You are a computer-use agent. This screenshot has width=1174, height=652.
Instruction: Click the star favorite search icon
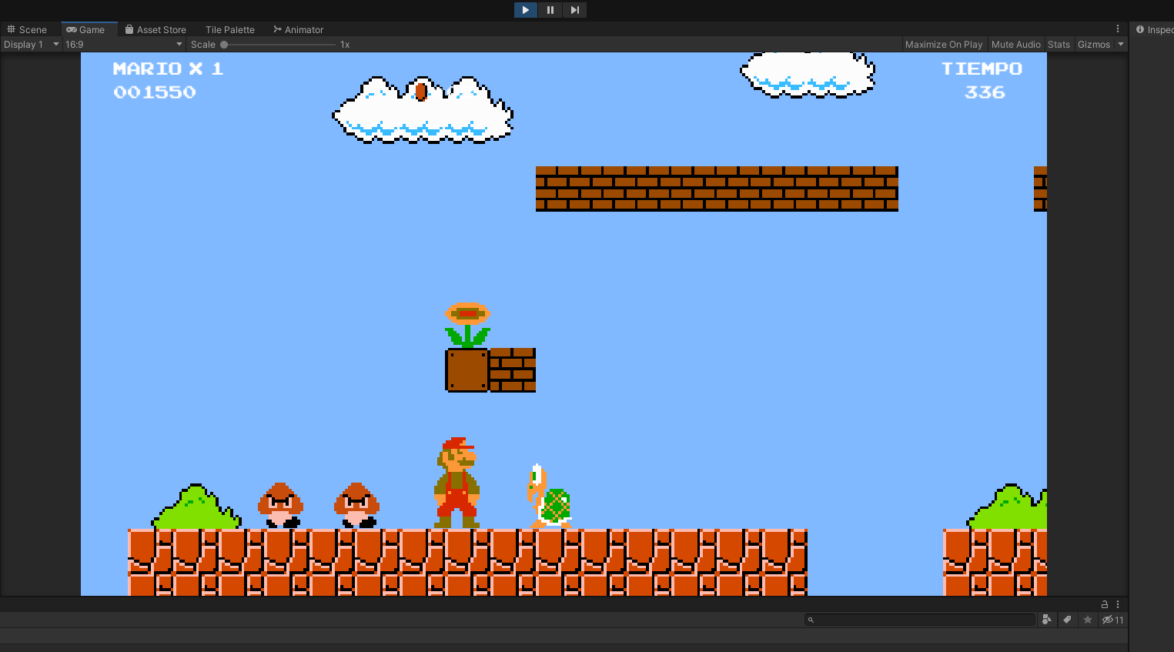[x=1088, y=620]
